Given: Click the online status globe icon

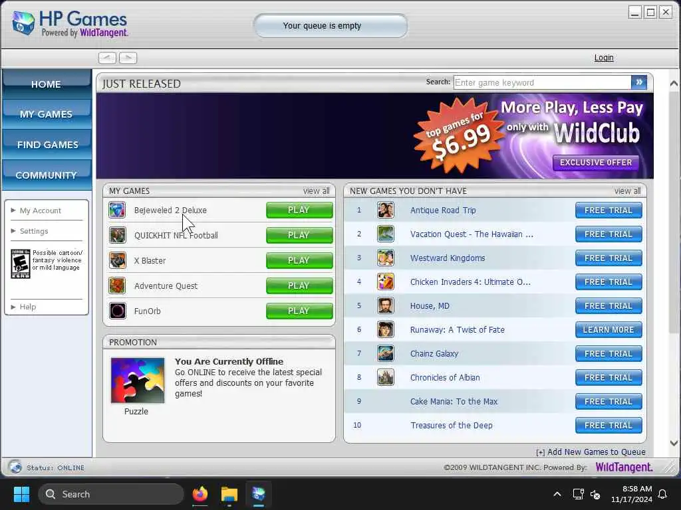Looking at the screenshot, I should coord(15,467).
